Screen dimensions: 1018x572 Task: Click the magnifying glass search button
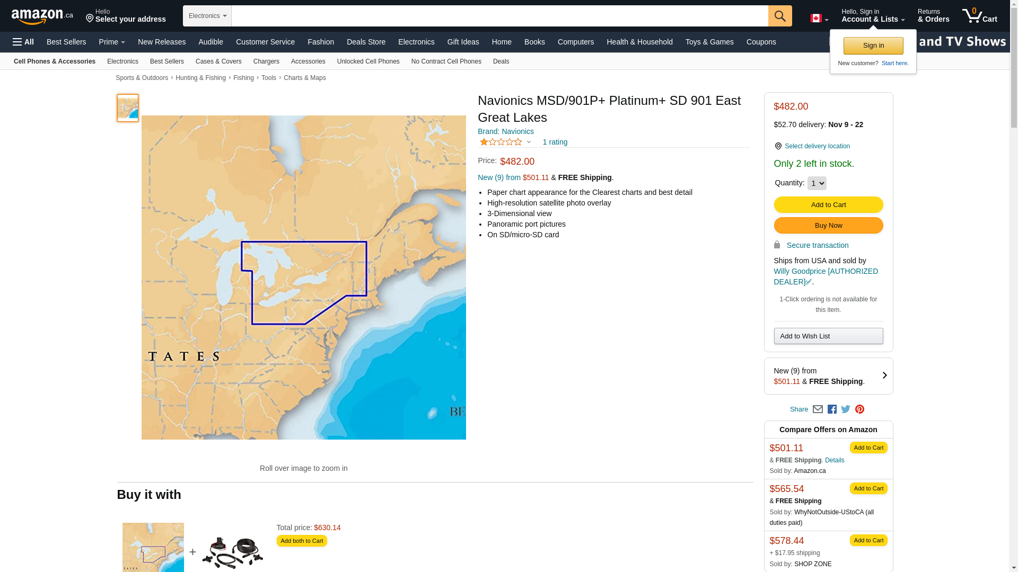tap(779, 16)
